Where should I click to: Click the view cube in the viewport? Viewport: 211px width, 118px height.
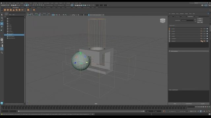pyautogui.click(x=163, y=21)
